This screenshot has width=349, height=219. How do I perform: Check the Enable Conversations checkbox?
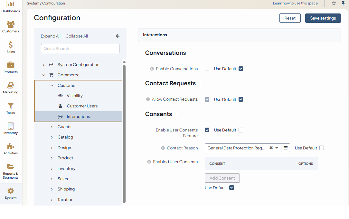pos(207,69)
